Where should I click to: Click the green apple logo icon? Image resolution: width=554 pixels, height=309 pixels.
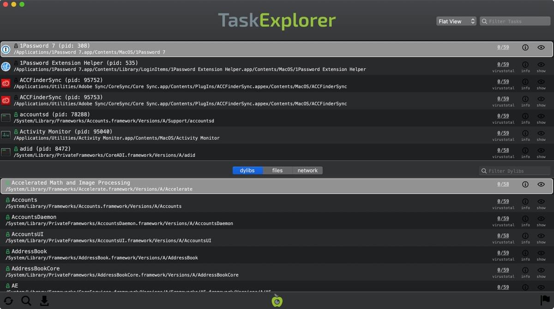coord(277,301)
